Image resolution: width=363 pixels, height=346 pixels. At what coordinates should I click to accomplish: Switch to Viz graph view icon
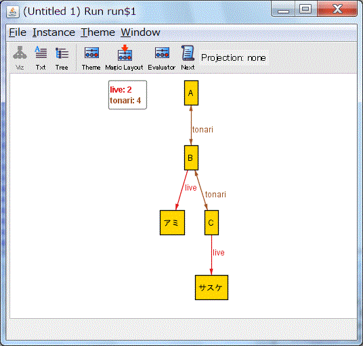click(x=20, y=57)
